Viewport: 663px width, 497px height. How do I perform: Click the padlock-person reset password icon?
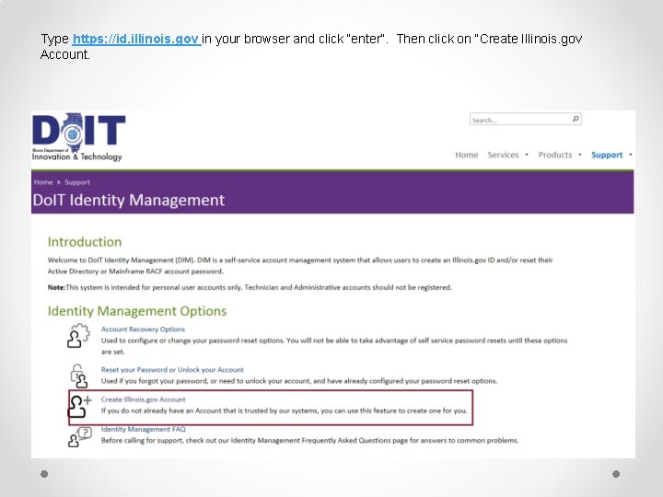[78, 376]
